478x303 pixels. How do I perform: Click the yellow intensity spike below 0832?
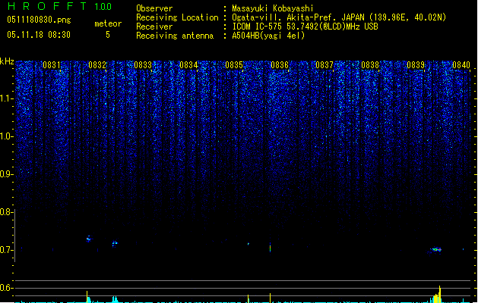[87, 297]
